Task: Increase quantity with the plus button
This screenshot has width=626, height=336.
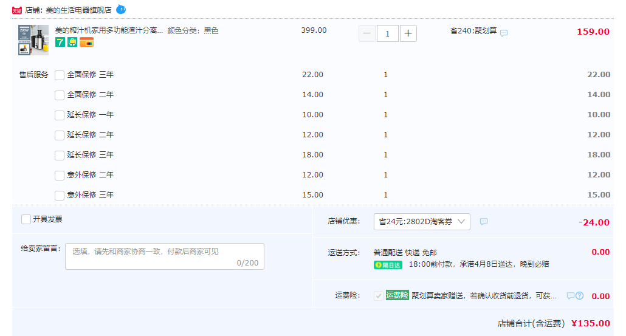Action: [x=408, y=33]
